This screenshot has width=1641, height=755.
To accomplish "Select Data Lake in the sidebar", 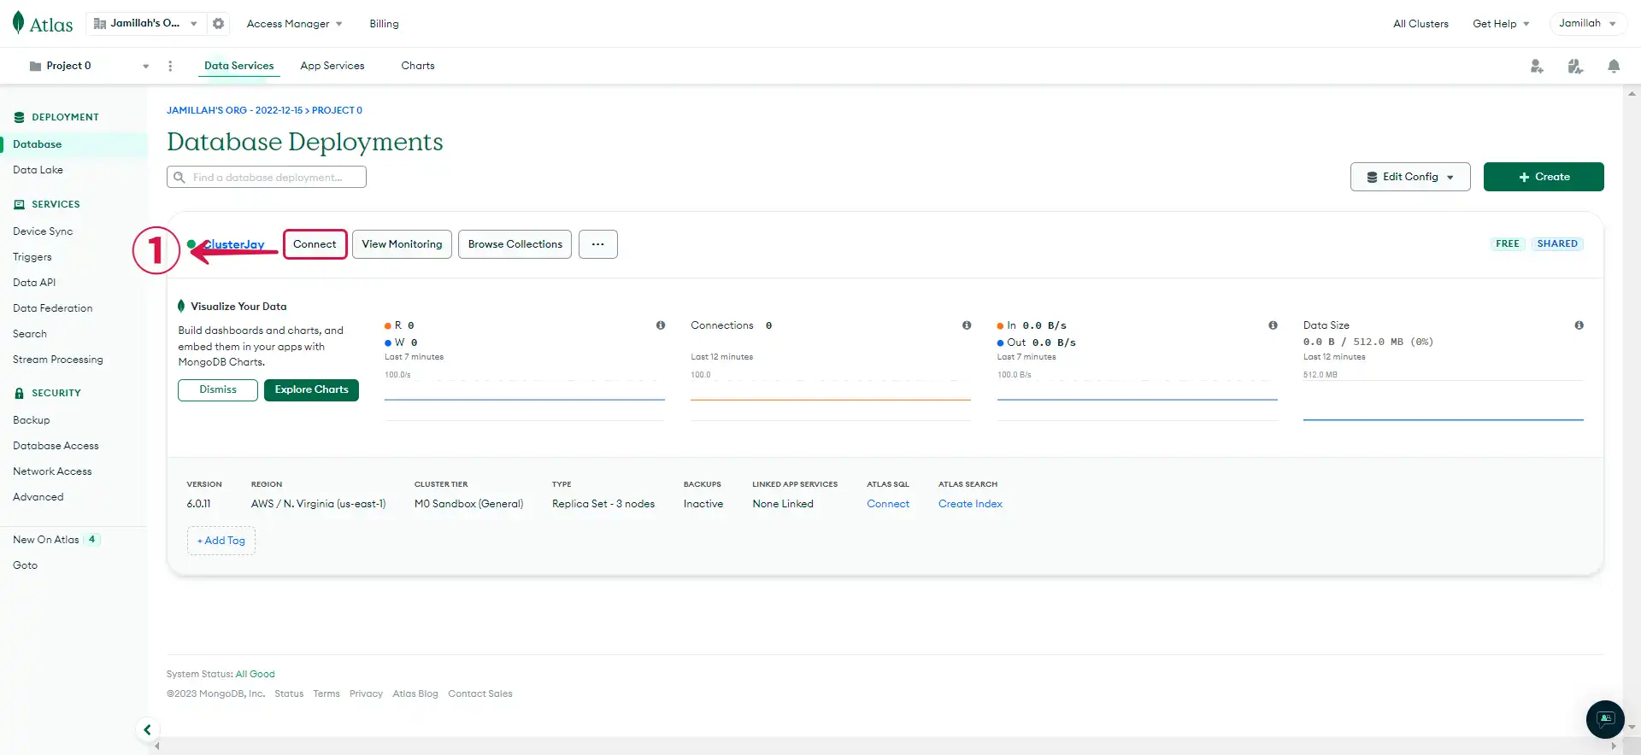I will click(x=38, y=170).
